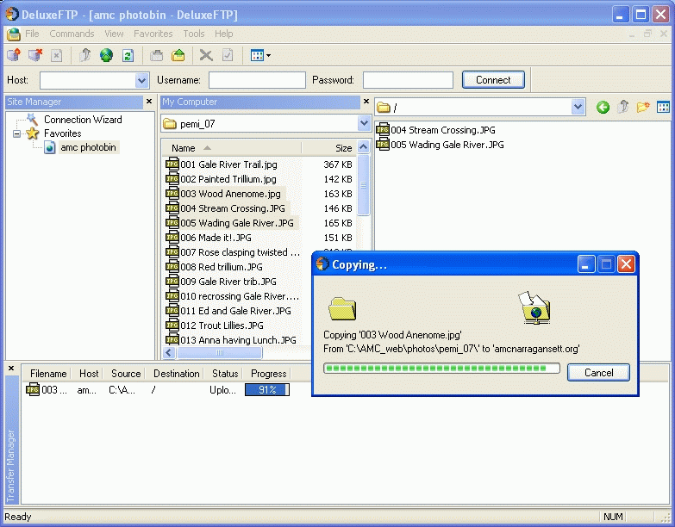Open the remote path dropdown
The width and height of the screenshot is (675, 527).
click(578, 108)
